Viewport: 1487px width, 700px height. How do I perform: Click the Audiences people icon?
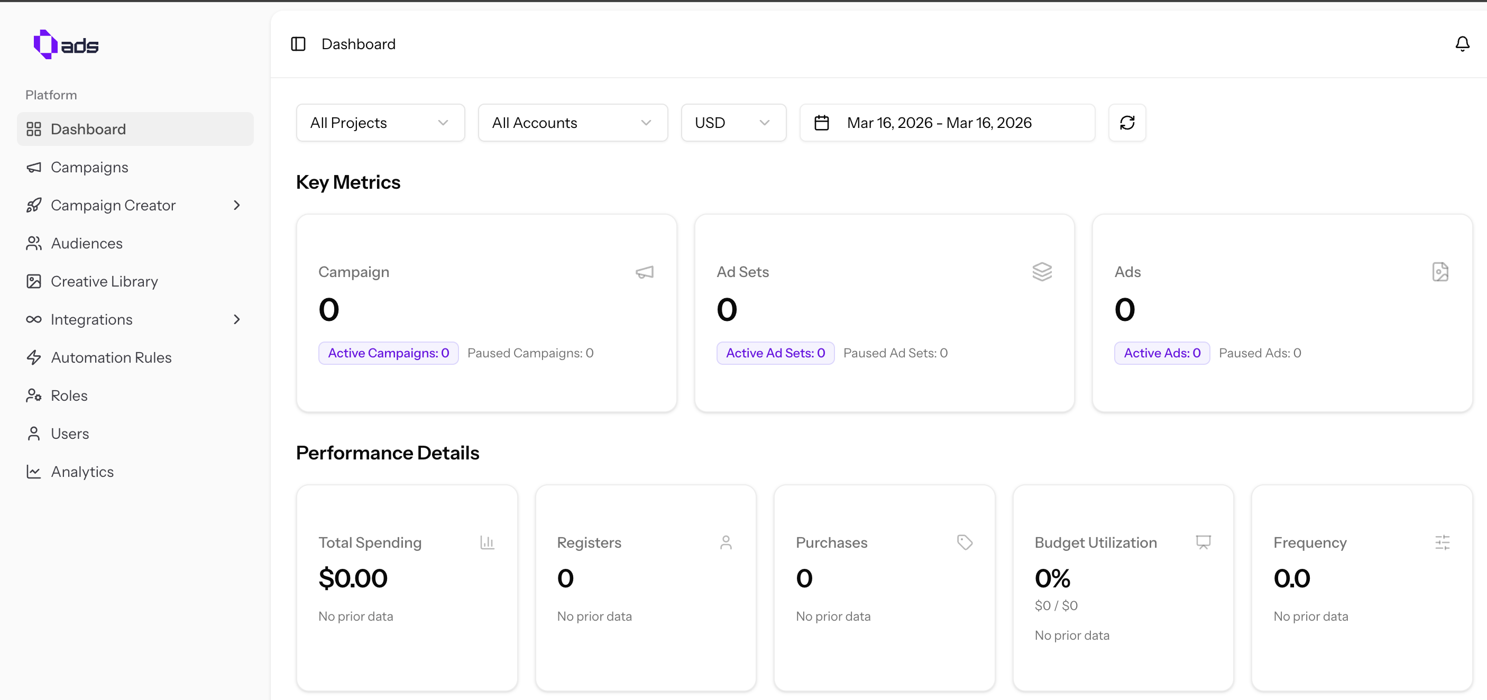click(x=33, y=243)
